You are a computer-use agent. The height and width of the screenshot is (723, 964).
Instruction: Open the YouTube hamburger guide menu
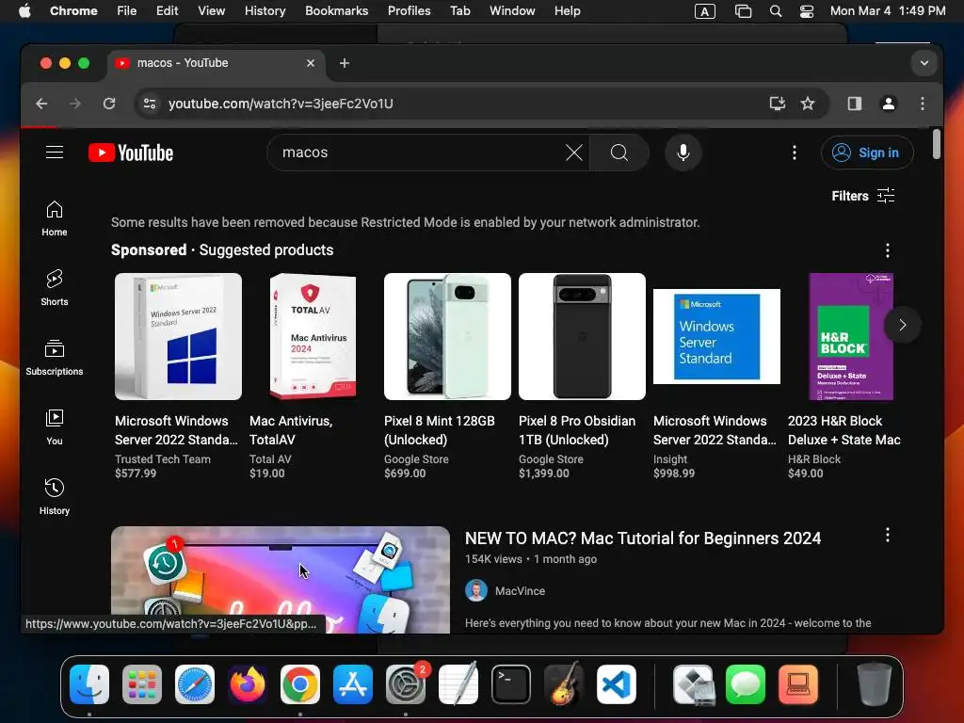point(55,153)
